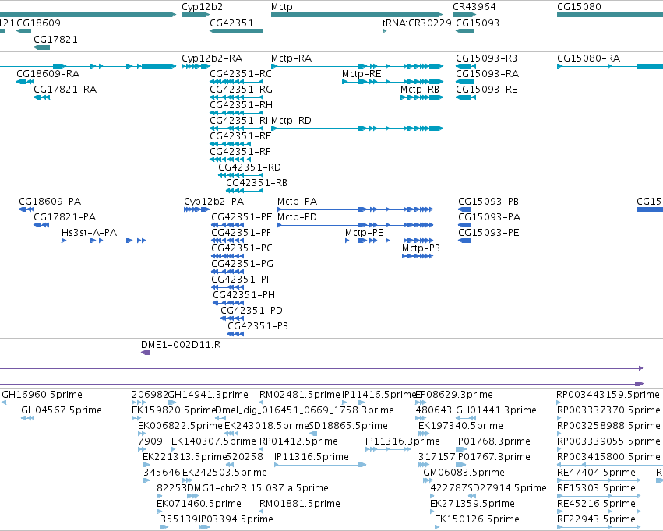
Task: Click the Hs3st-A-PA protein label
Action: (x=90, y=233)
